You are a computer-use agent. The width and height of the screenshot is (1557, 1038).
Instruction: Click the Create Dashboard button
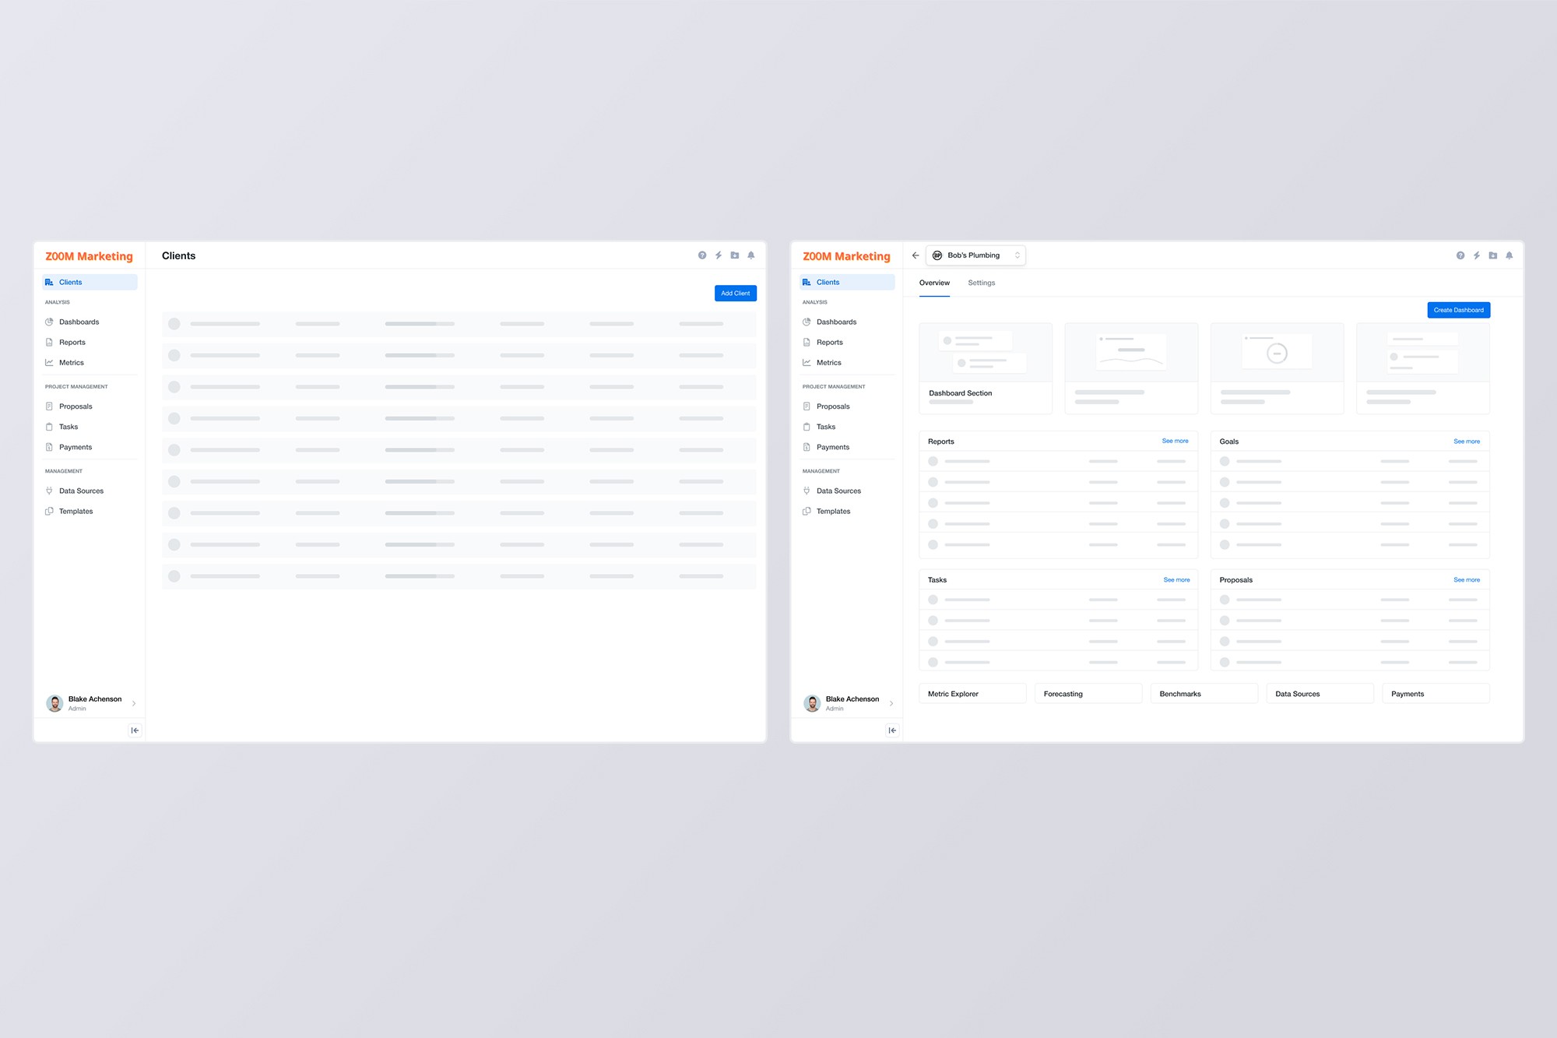tap(1458, 310)
